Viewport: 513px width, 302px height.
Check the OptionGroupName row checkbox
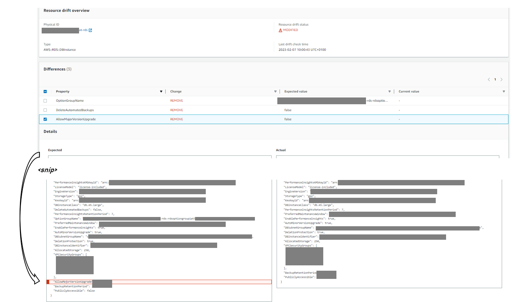tap(45, 101)
